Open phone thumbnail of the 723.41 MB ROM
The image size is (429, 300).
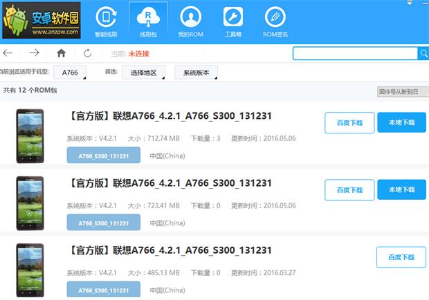click(x=30, y=203)
